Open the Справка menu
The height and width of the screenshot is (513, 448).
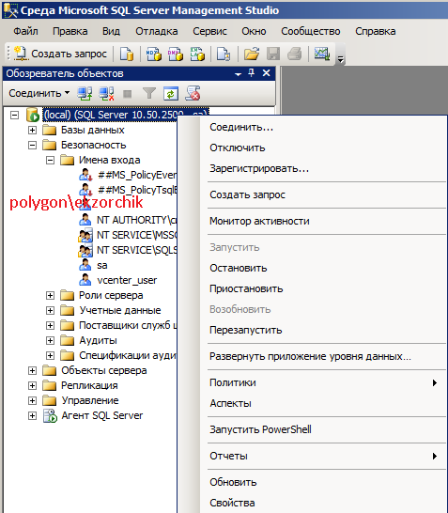click(376, 31)
